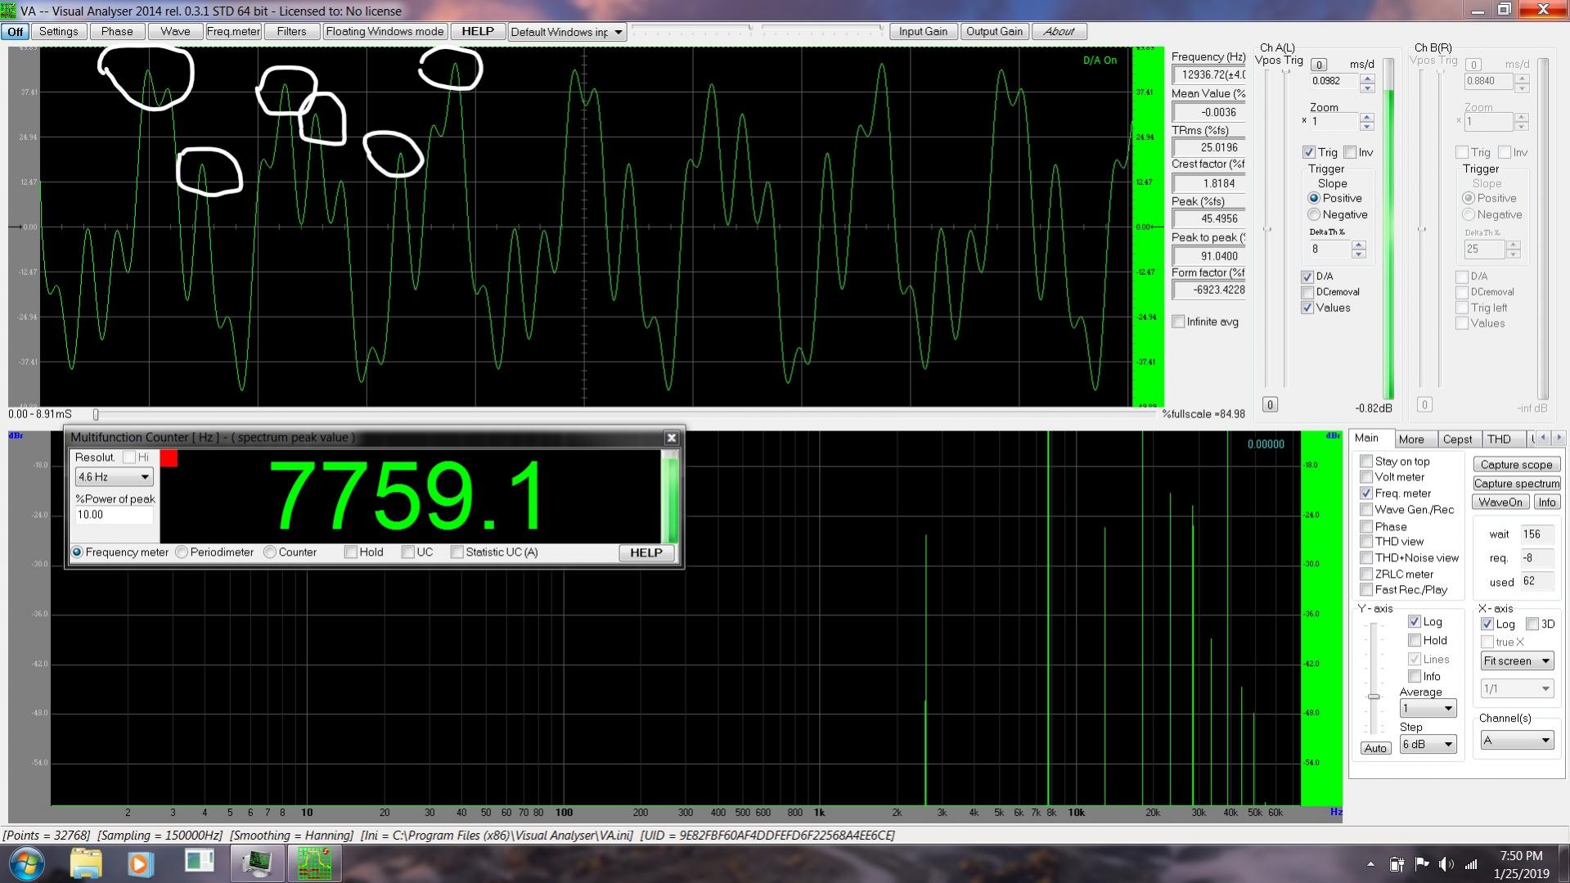This screenshot has width=1570, height=883.
Task: Open Windows Explorer from the taskbar
Action: pos(86,863)
